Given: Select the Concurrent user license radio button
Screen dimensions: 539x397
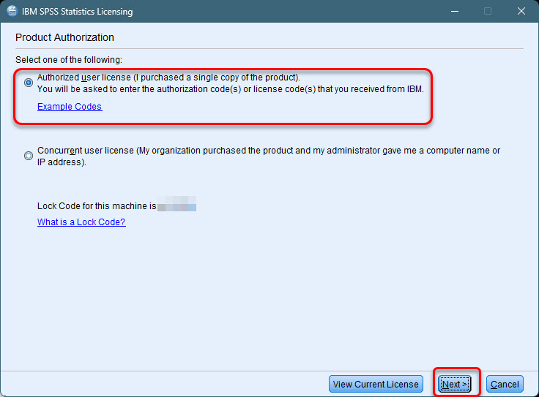Looking at the screenshot, I should click(29, 156).
